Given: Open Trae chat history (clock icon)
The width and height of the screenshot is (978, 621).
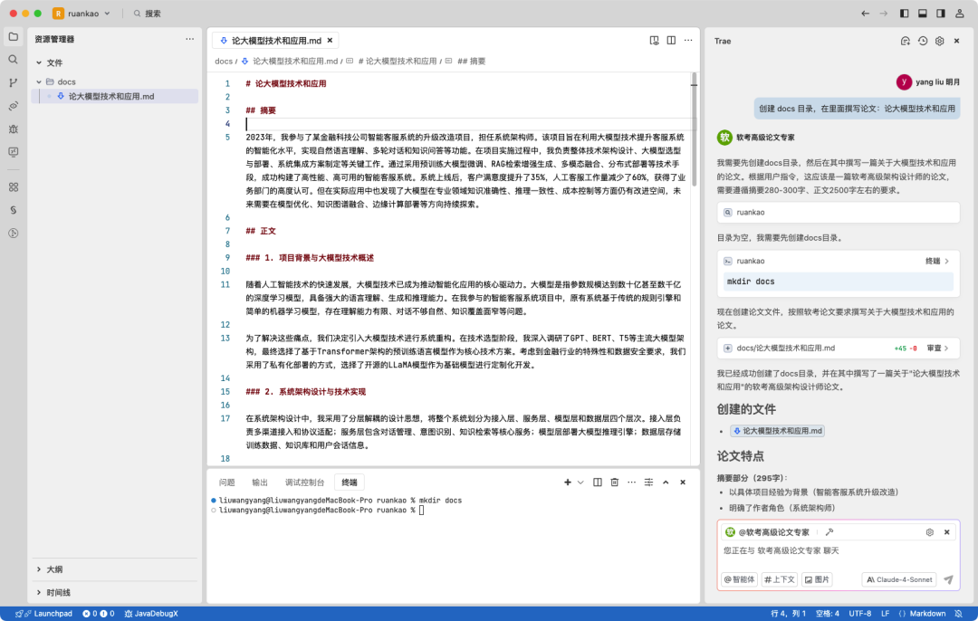Looking at the screenshot, I should tap(922, 41).
